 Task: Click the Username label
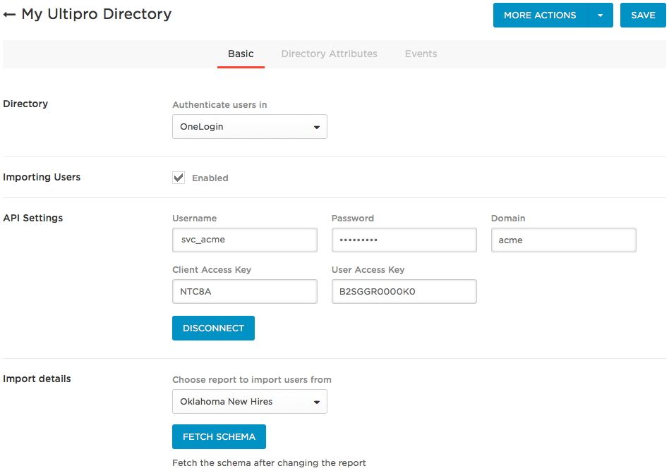(x=194, y=219)
